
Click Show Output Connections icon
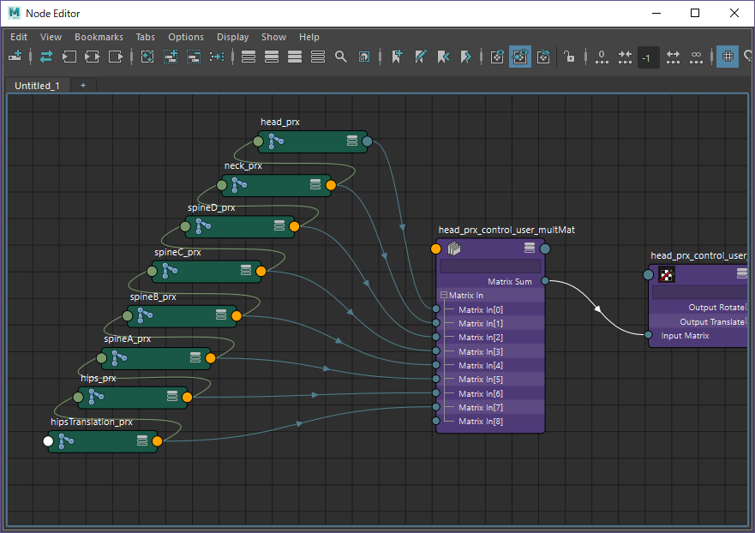(x=116, y=57)
